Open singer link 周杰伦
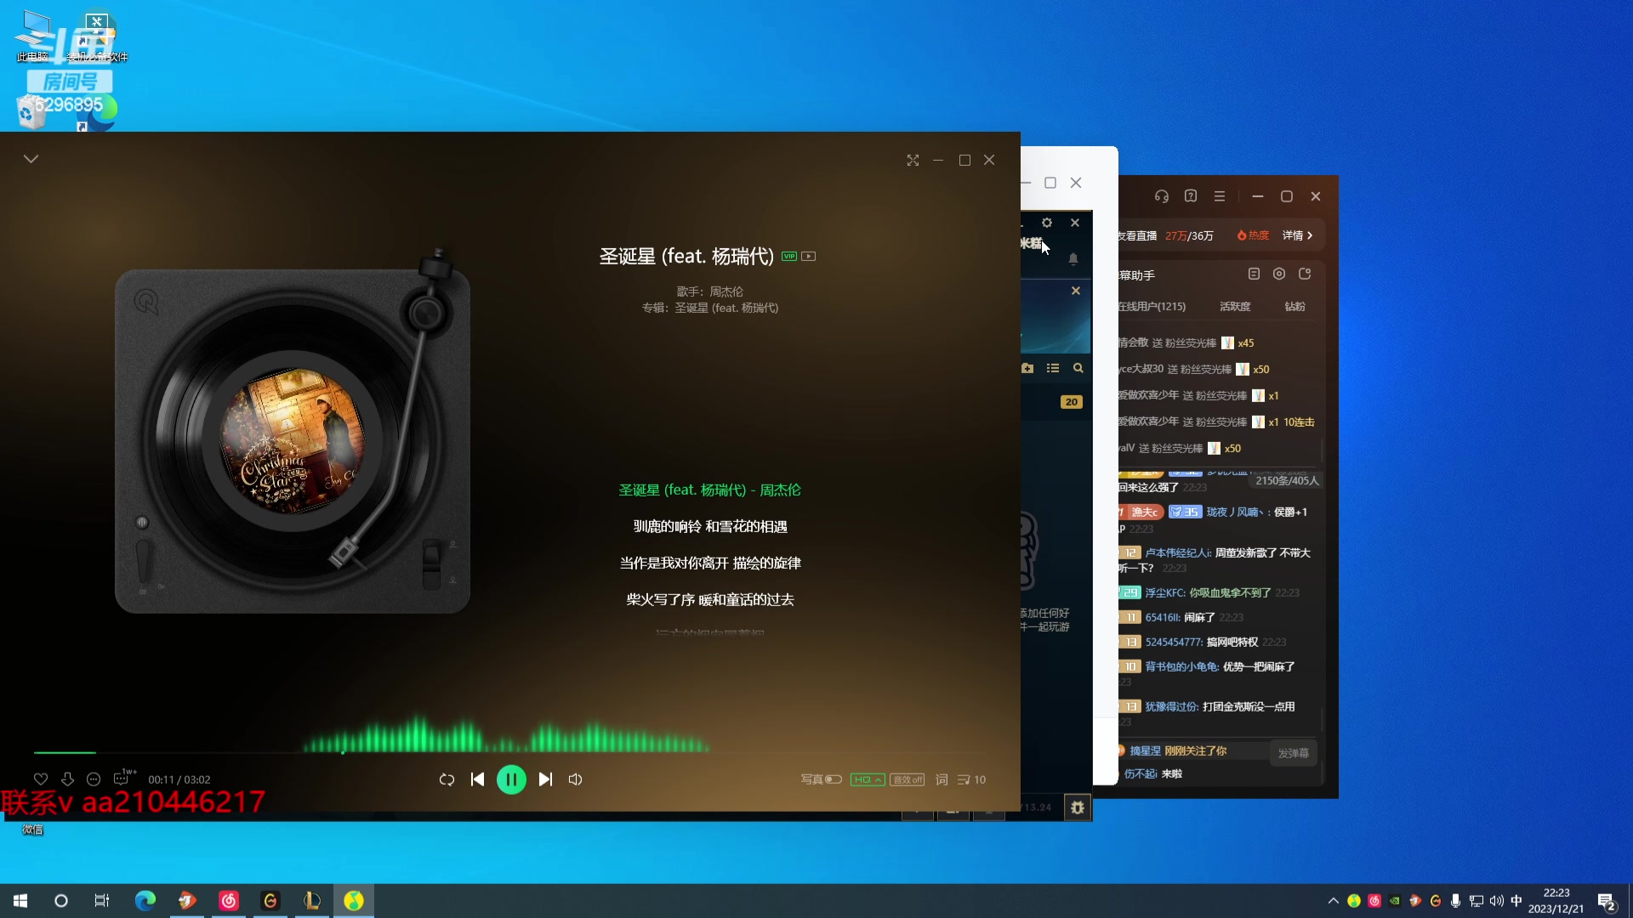Viewport: 1633px width, 918px height. coord(726,292)
